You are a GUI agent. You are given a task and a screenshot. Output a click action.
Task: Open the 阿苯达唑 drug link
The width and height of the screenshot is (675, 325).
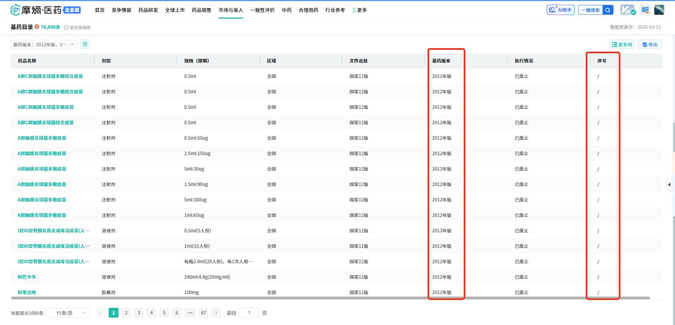tap(27, 292)
